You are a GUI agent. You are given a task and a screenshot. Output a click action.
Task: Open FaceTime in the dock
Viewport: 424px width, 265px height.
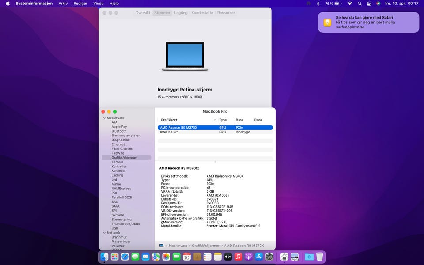click(x=176, y=256)
